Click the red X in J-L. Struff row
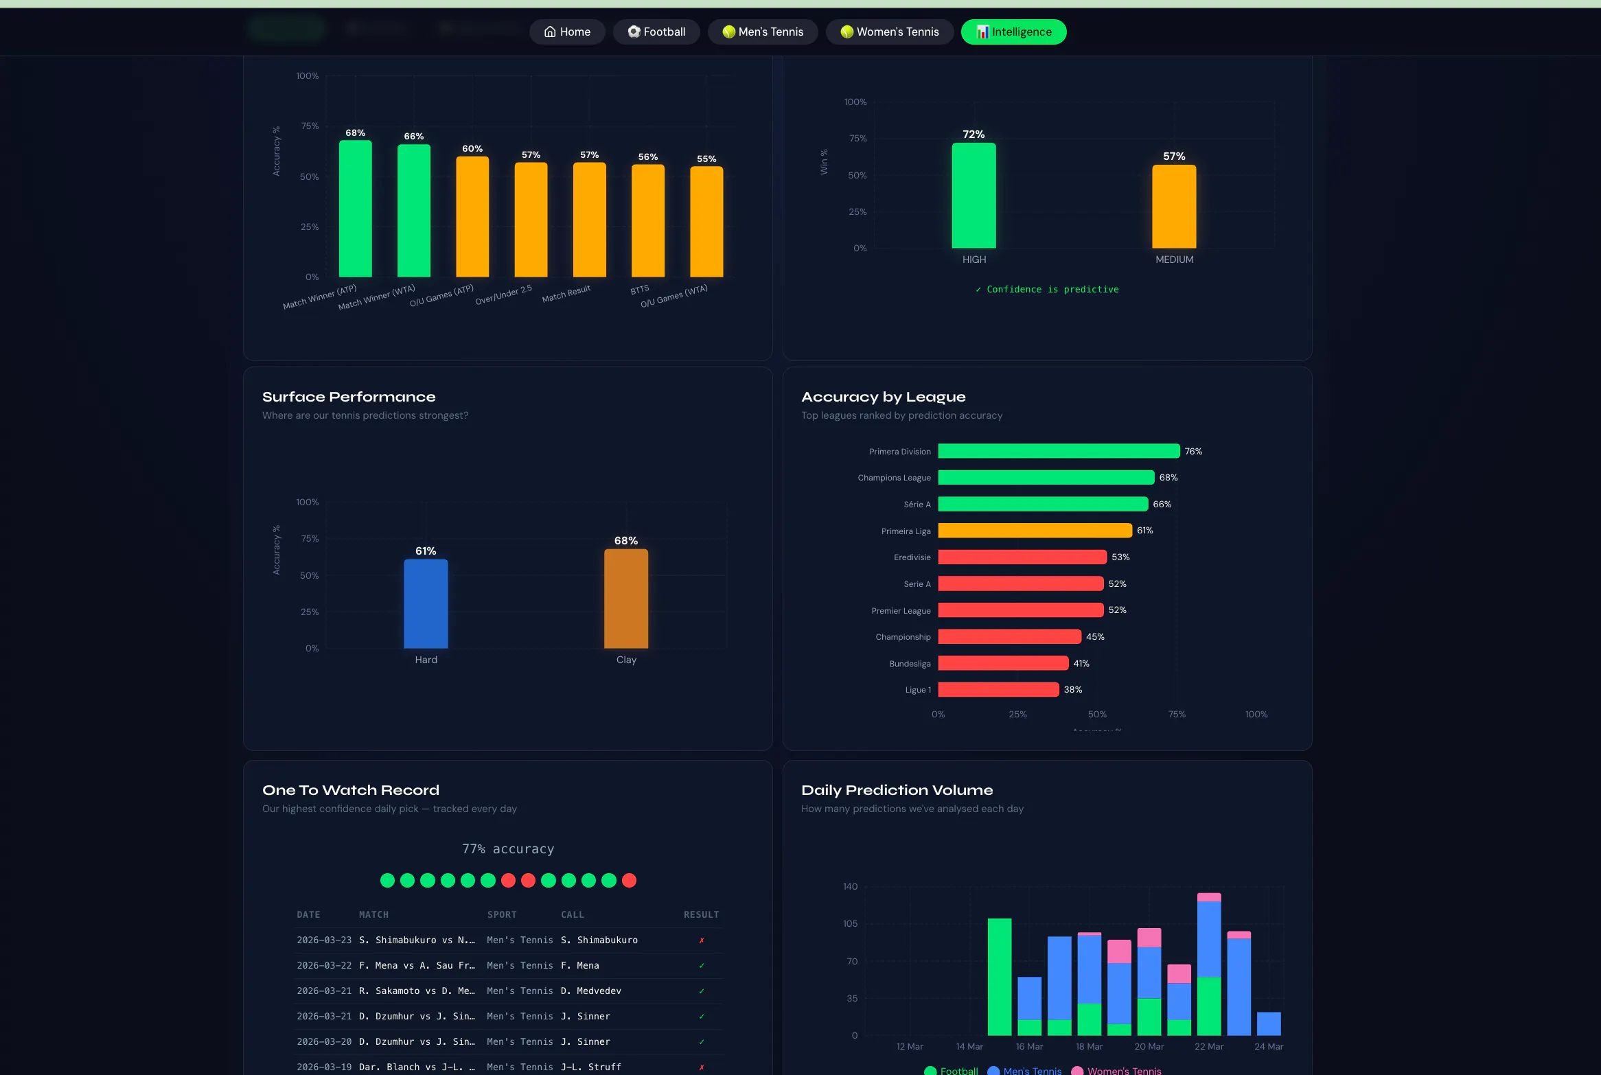Screen dimensions: 1601x1075 [x=702, y=1067]
